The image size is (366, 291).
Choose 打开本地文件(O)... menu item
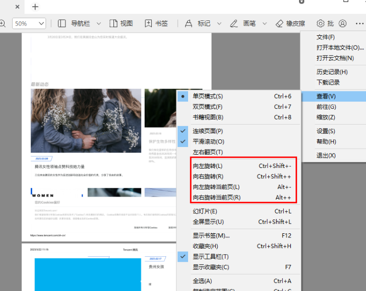pos(333,47)
